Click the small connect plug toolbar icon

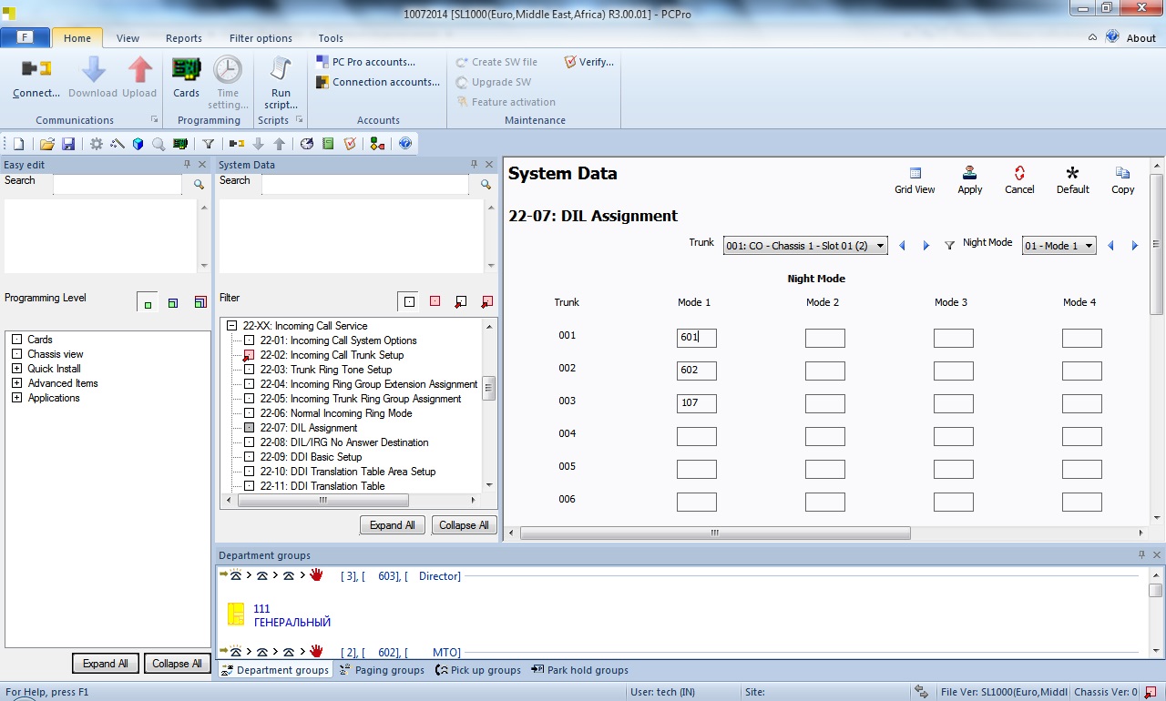point(237,144)
